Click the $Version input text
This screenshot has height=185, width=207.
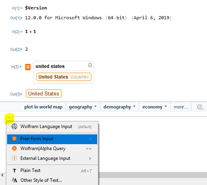tap(36, 8)
